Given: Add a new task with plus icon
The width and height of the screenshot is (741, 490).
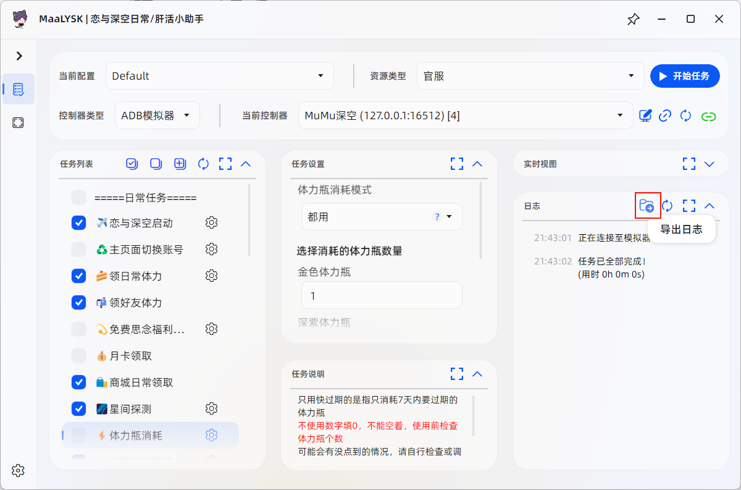Looking at the screenshot, I should coord(180,164).
